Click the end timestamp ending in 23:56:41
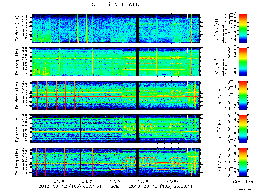This screenshot has width=255, height=191. click(161, 187)
